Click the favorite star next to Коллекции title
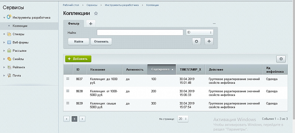Viewport: 295px width, 133px height. point(96,14)
